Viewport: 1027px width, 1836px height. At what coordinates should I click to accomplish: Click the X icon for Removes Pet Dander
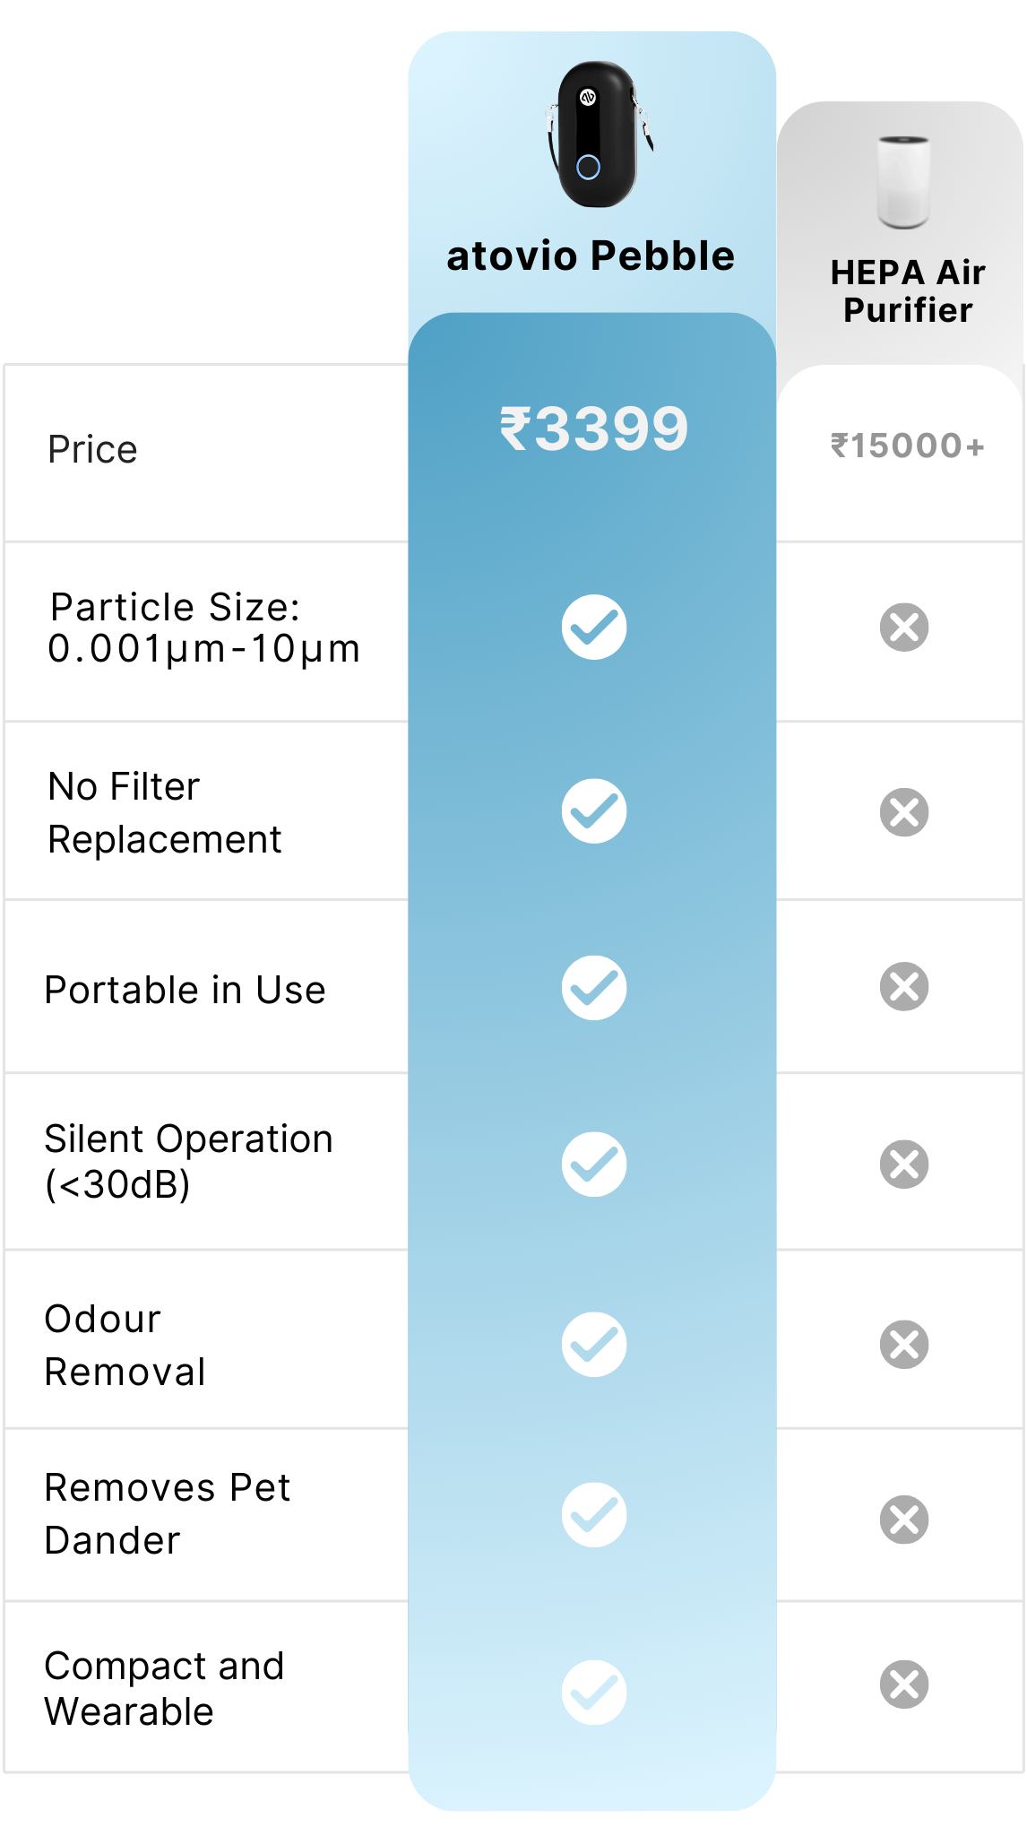[x=904, y=1520]
